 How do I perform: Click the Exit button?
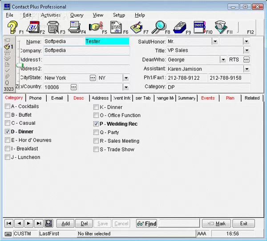[x=244, y=224]
